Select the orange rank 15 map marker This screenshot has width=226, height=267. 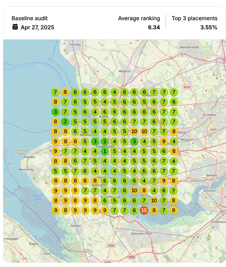point(144,210)
